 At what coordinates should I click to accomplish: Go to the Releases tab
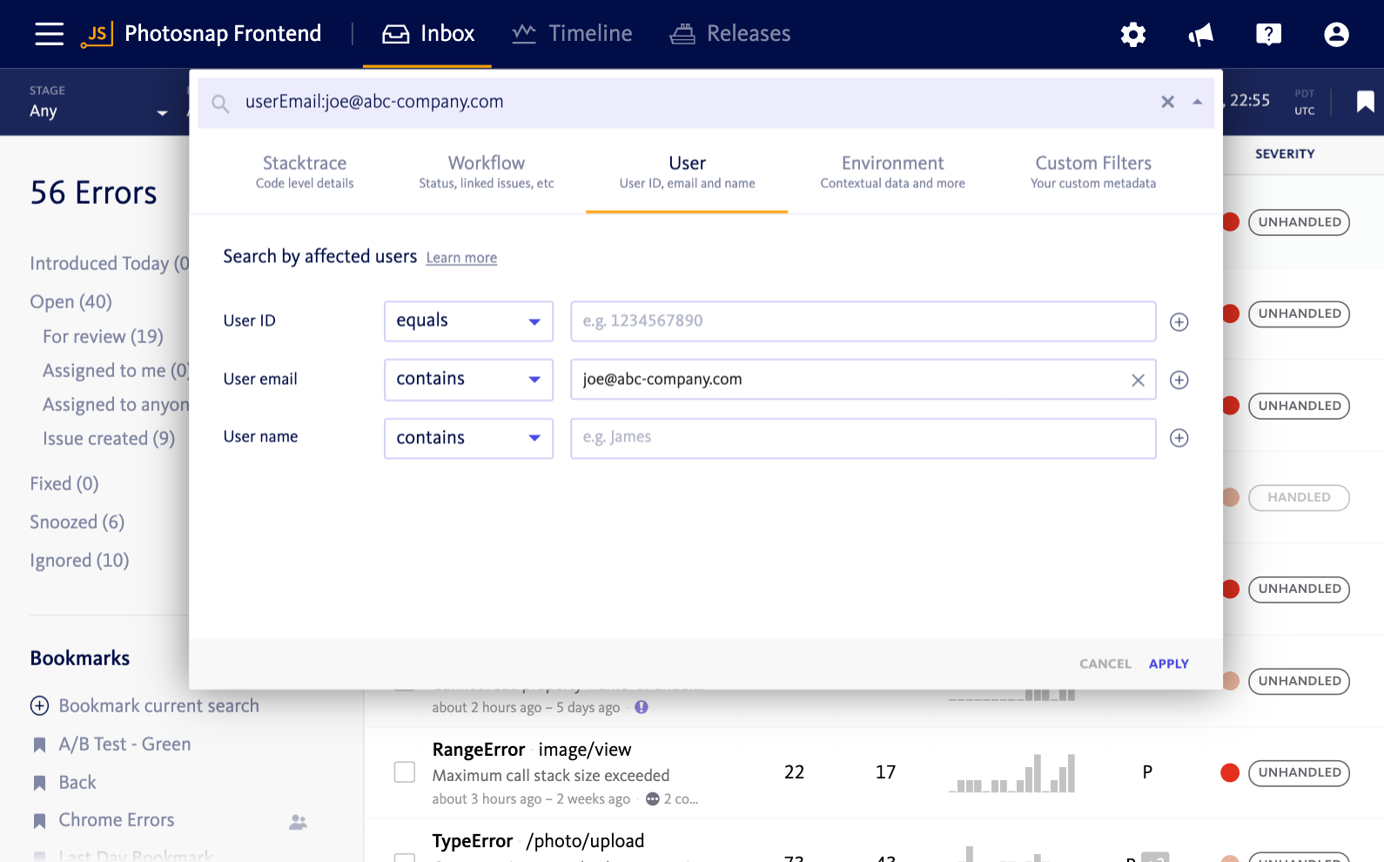tap(730, 34)
